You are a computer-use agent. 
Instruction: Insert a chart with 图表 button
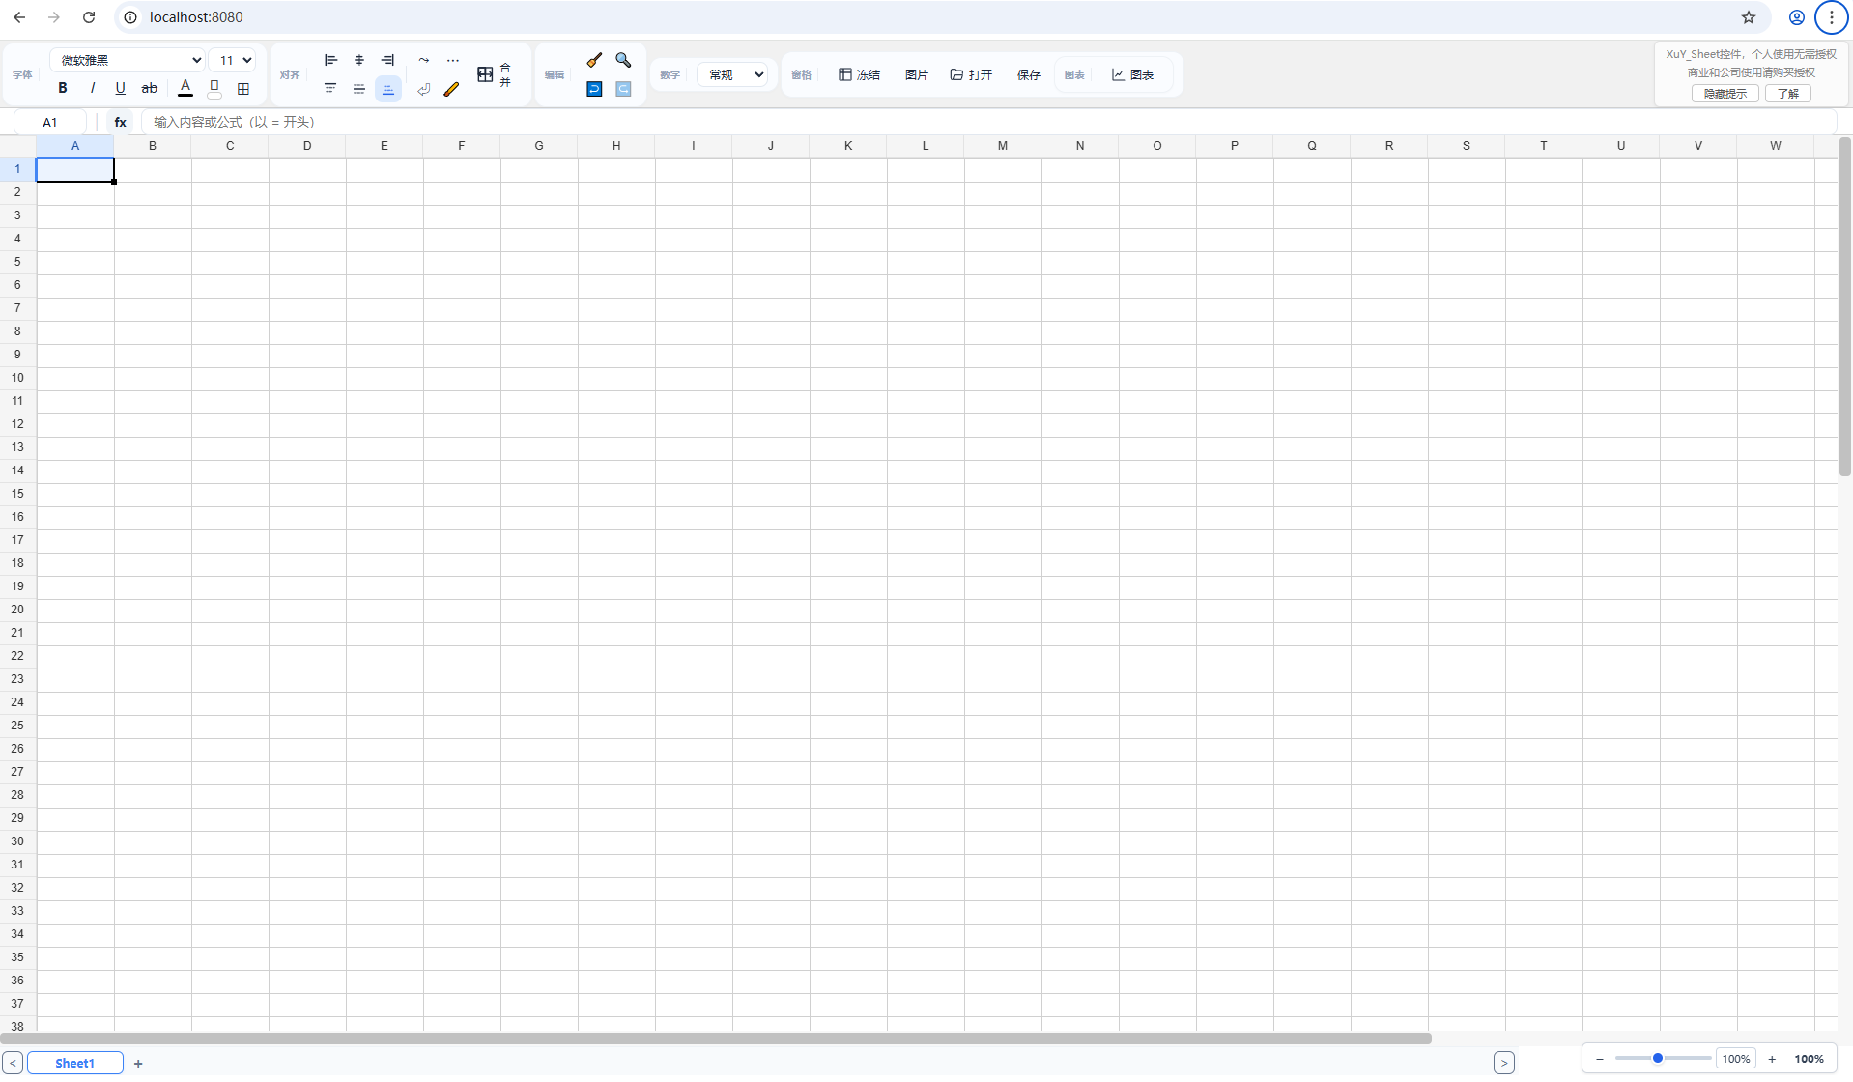tap(1132, 74)
